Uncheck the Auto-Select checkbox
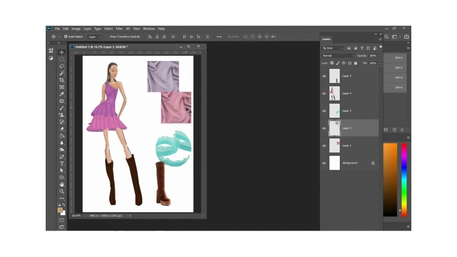The width and height of the screenshot is (457, 257). tap(66, 37)
